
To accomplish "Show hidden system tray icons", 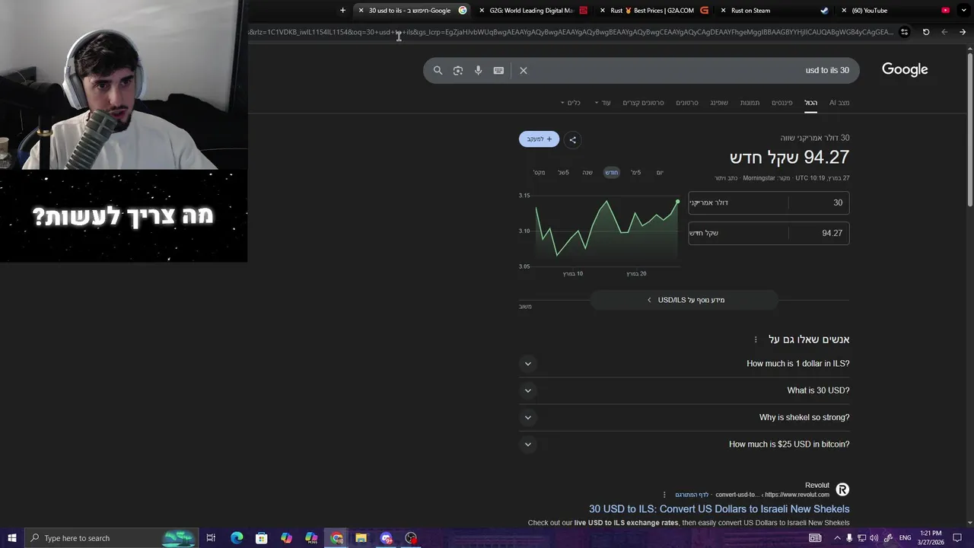I will pos(837,538).
